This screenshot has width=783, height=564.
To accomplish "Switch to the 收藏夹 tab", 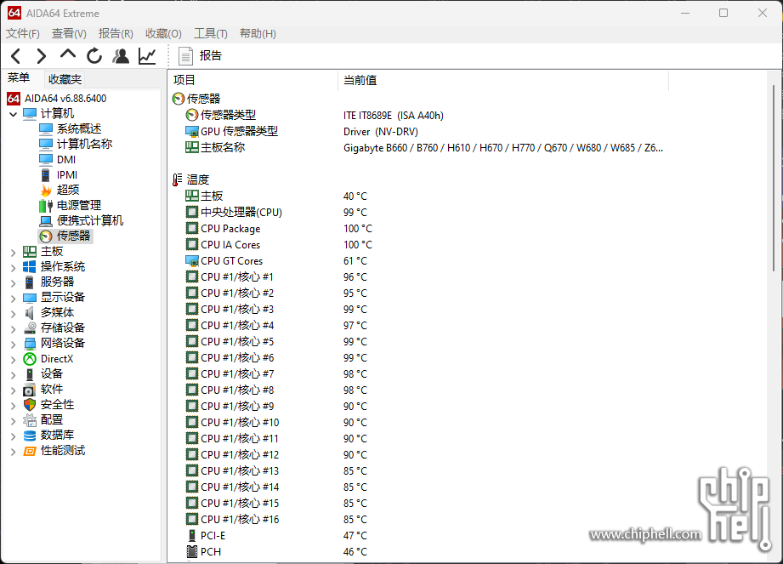I will (x=65, y=79).
